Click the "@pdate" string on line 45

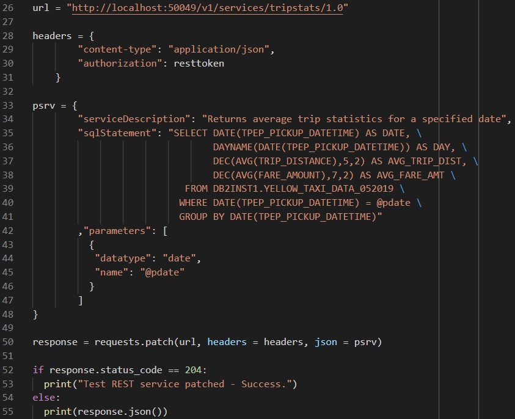(x=163, y=272)
